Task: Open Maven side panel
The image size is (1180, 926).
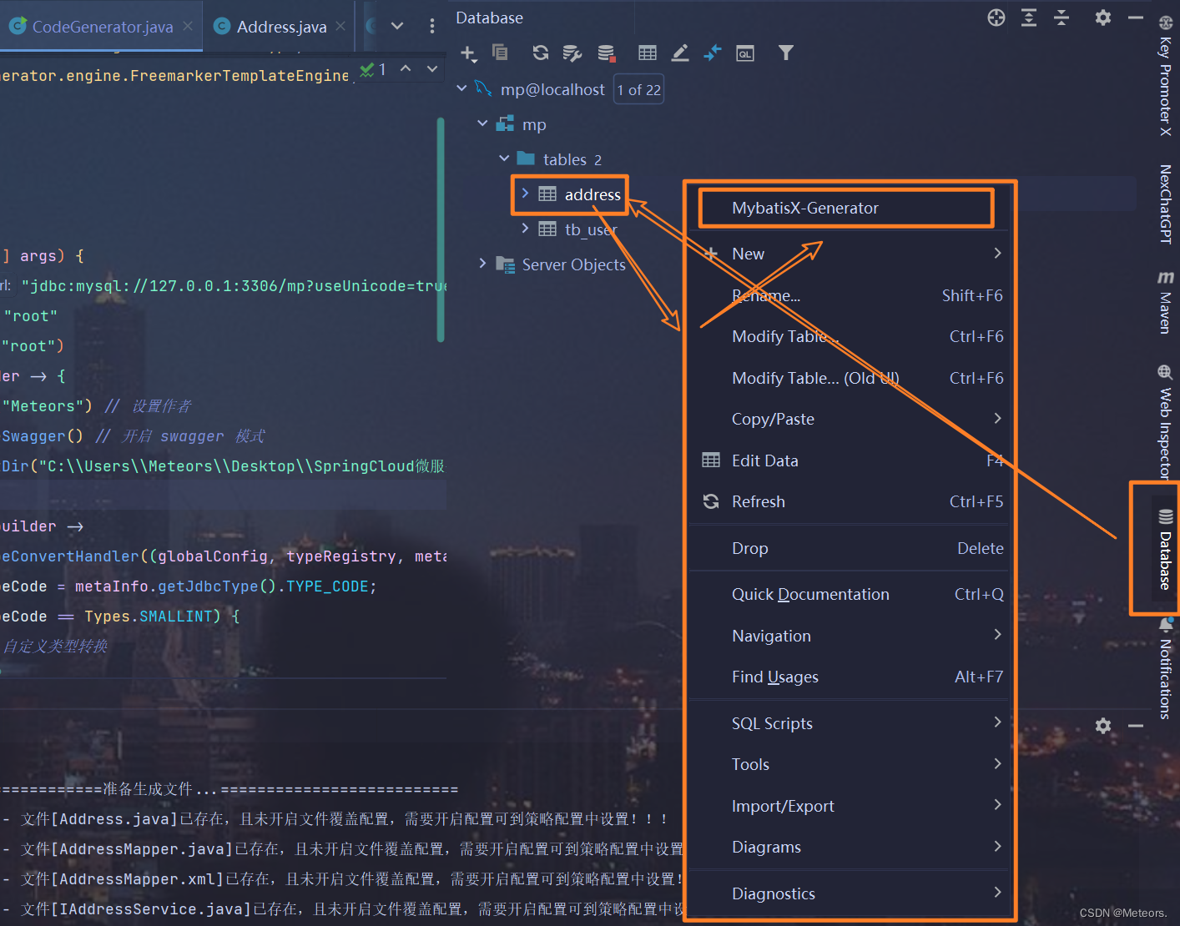Action: (1166, 302)
